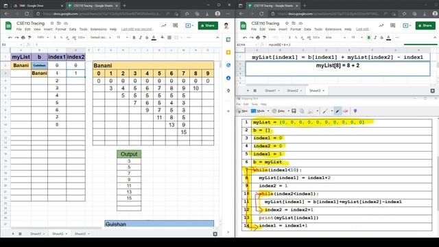Open Format menu in left Sheets window
The width and height of the screenshot is (439, 247).
pos(60,29)
